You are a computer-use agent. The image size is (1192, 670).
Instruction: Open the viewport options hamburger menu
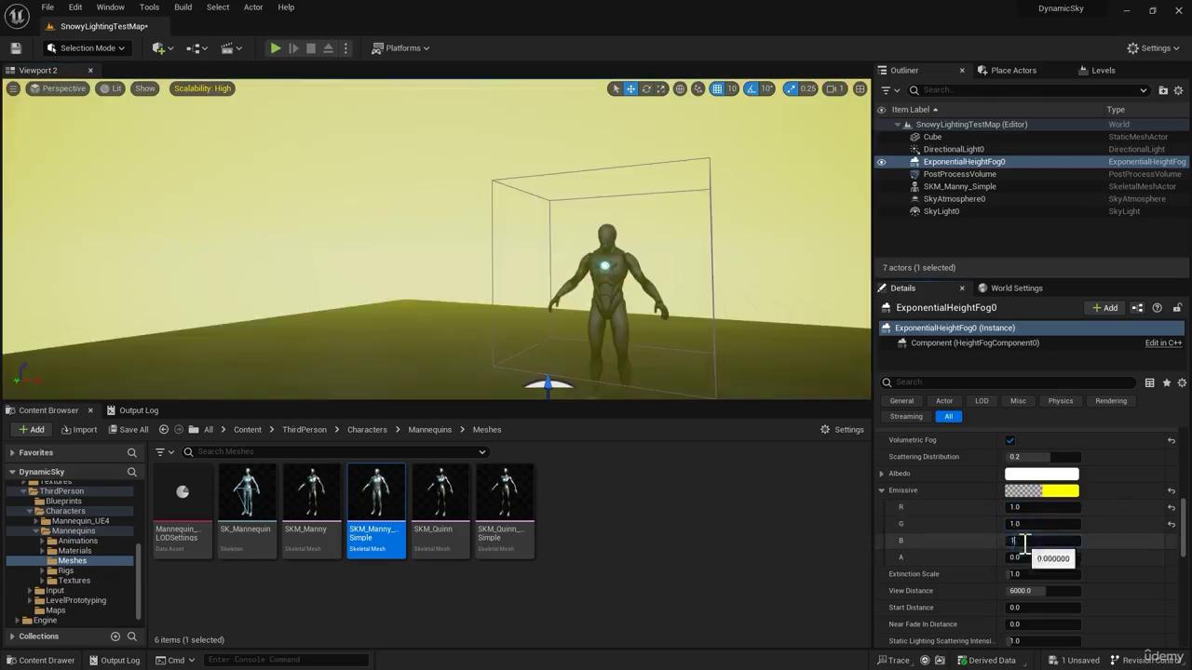13,88
